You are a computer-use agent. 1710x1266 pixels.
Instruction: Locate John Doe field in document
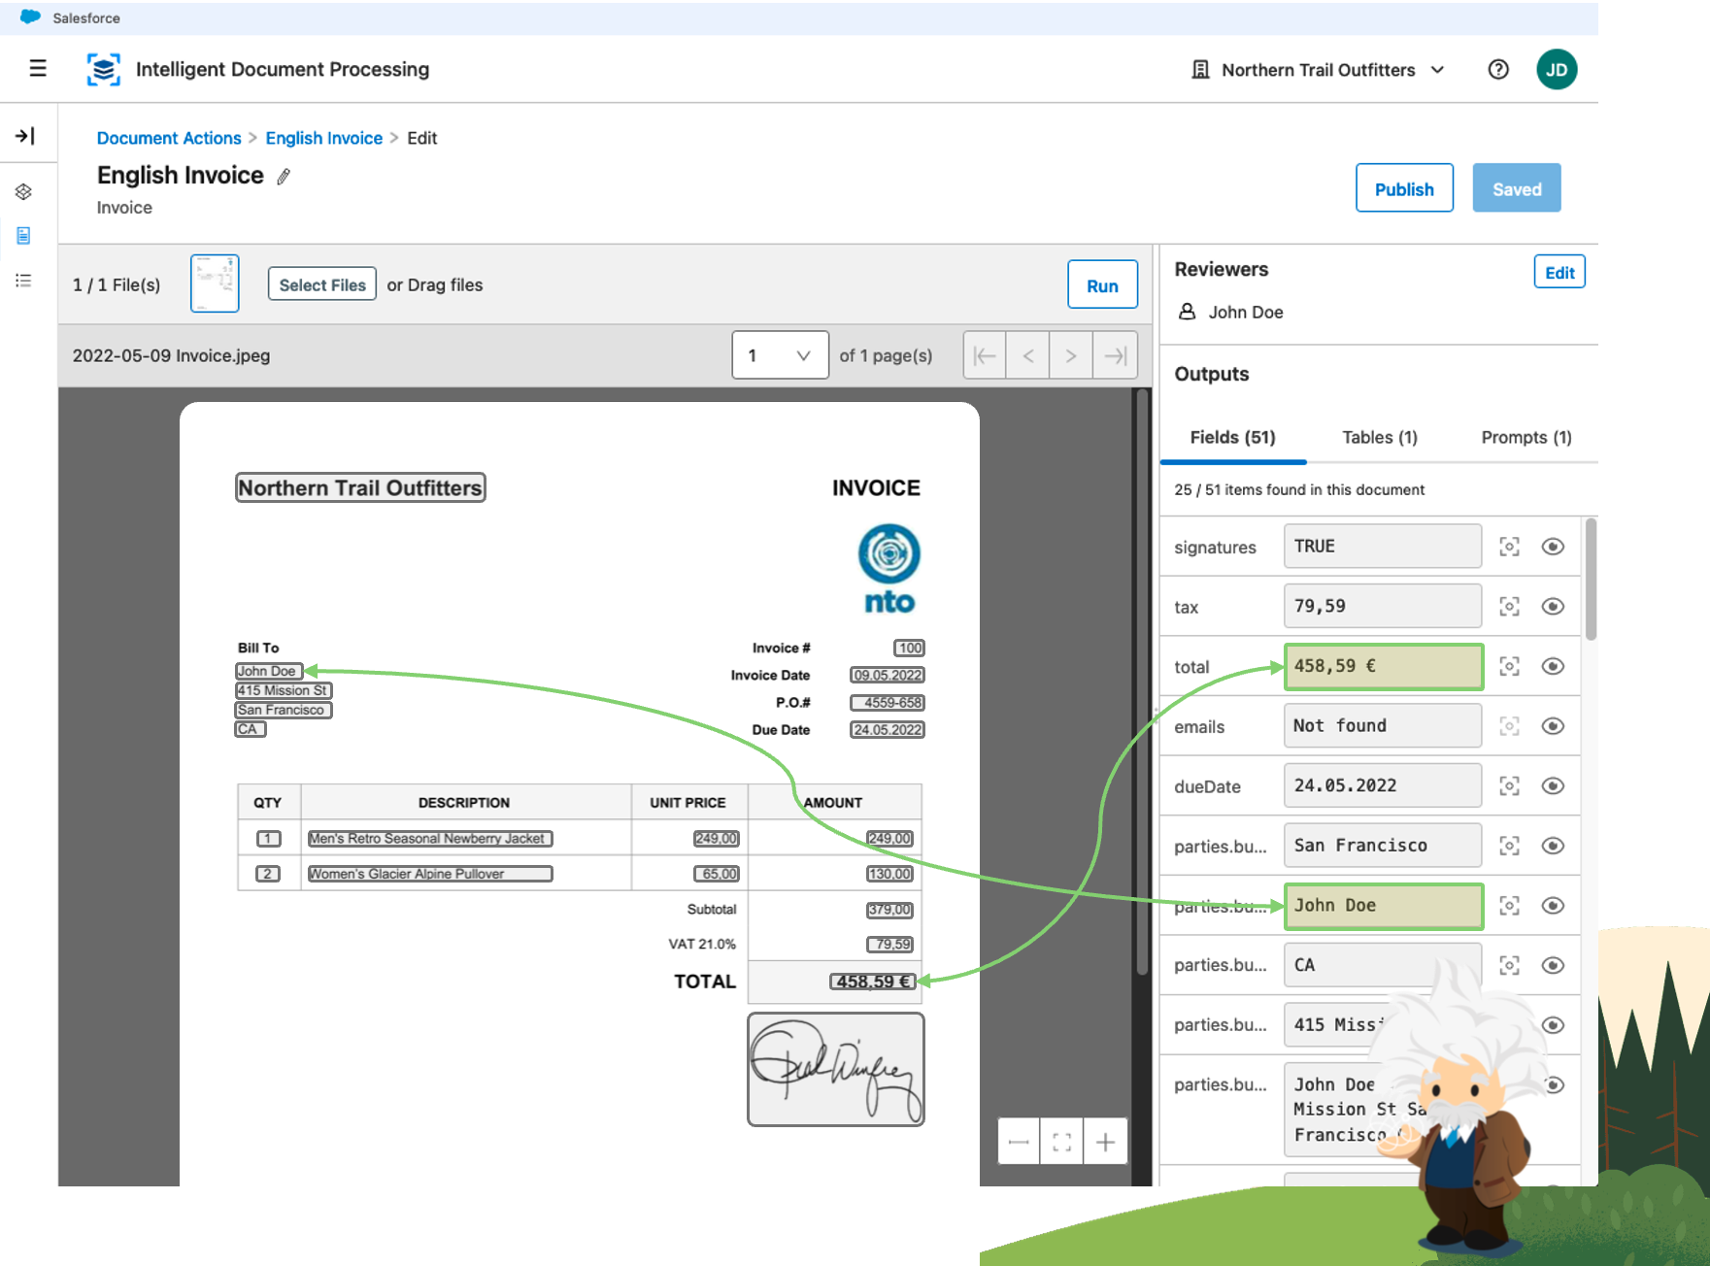coord(1509,906)
